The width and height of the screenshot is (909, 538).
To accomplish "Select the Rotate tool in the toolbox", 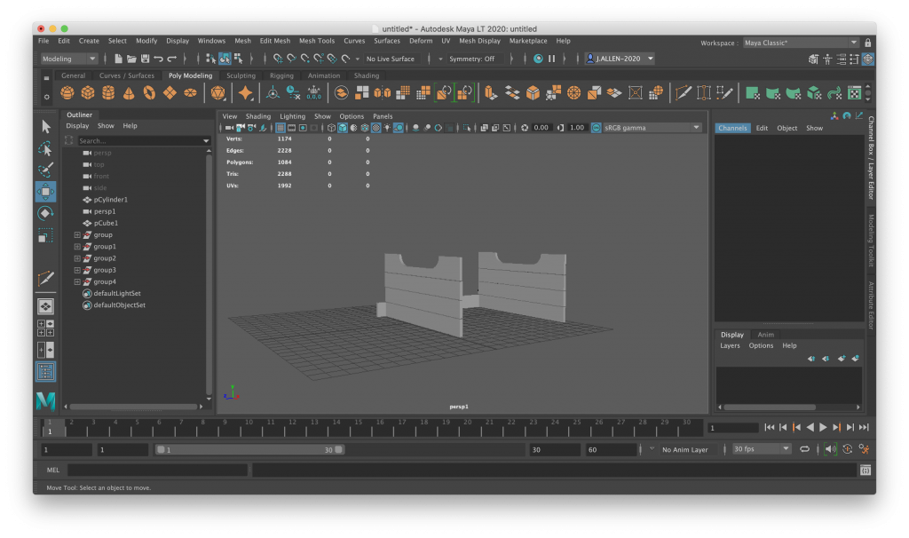I will [45, 214].
